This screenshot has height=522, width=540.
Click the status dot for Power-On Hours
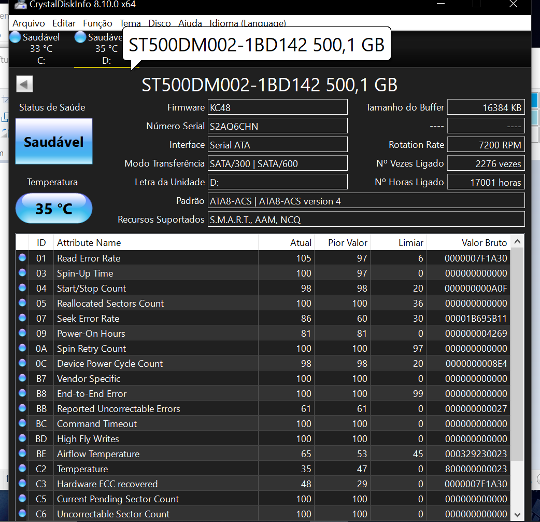point(22,333)
